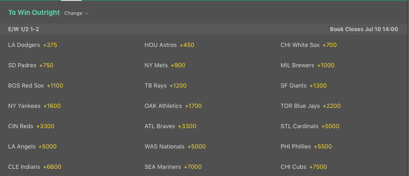This screenshot has height=176, width=409.
Task: Pick STL Cardinals +5000 selection
Action: (310, 126)
